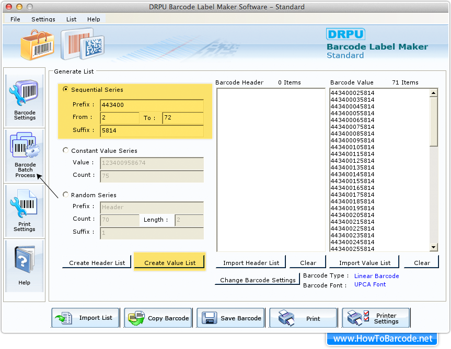
Task: Open Barcode Settings in the sidebar
Action: click(25, 100)
